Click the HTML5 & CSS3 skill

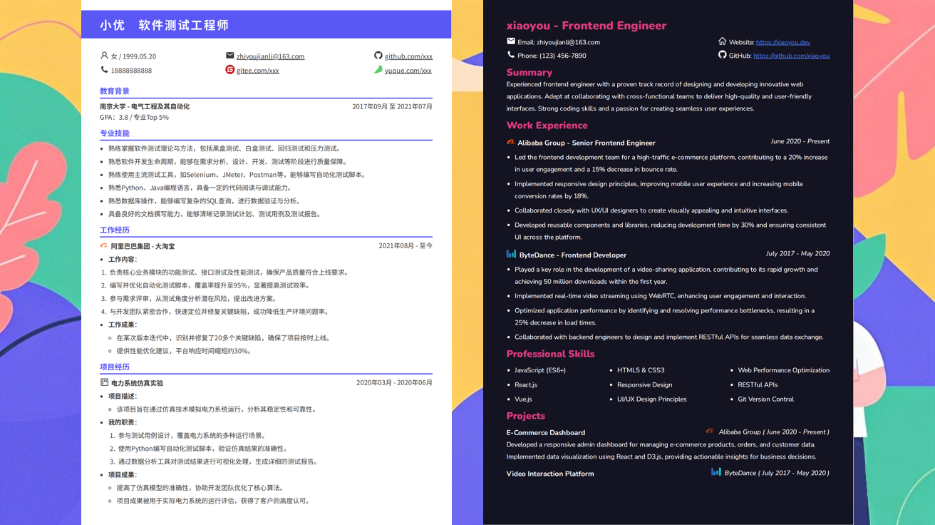point(641,370)
